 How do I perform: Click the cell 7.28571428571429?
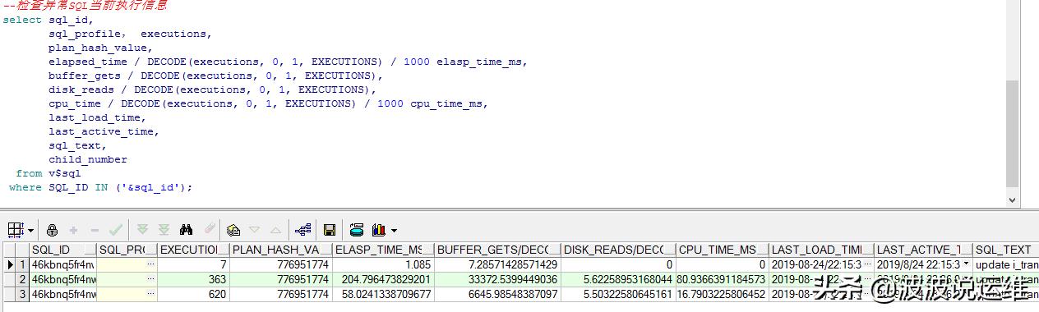tap(497, 264)
